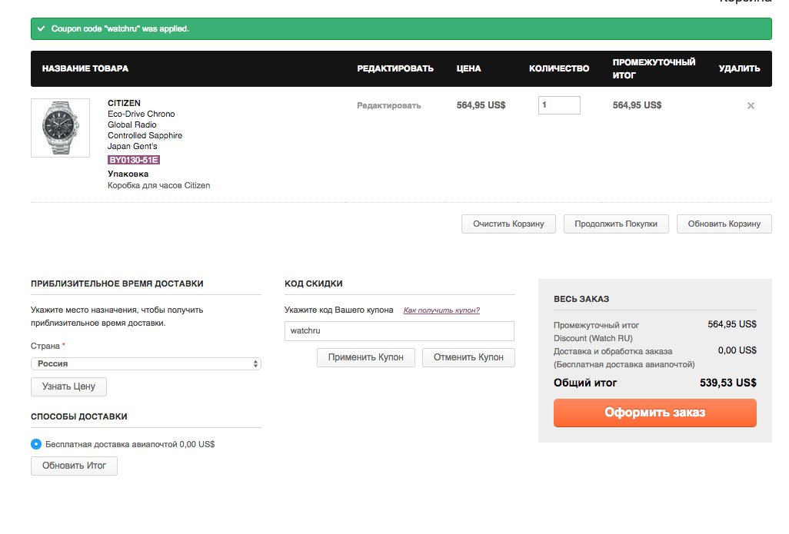Click the ВЕСЬ ЗАКАЗ summary heading
Viewport: 789px width, 534px height.
coord(581,299)
